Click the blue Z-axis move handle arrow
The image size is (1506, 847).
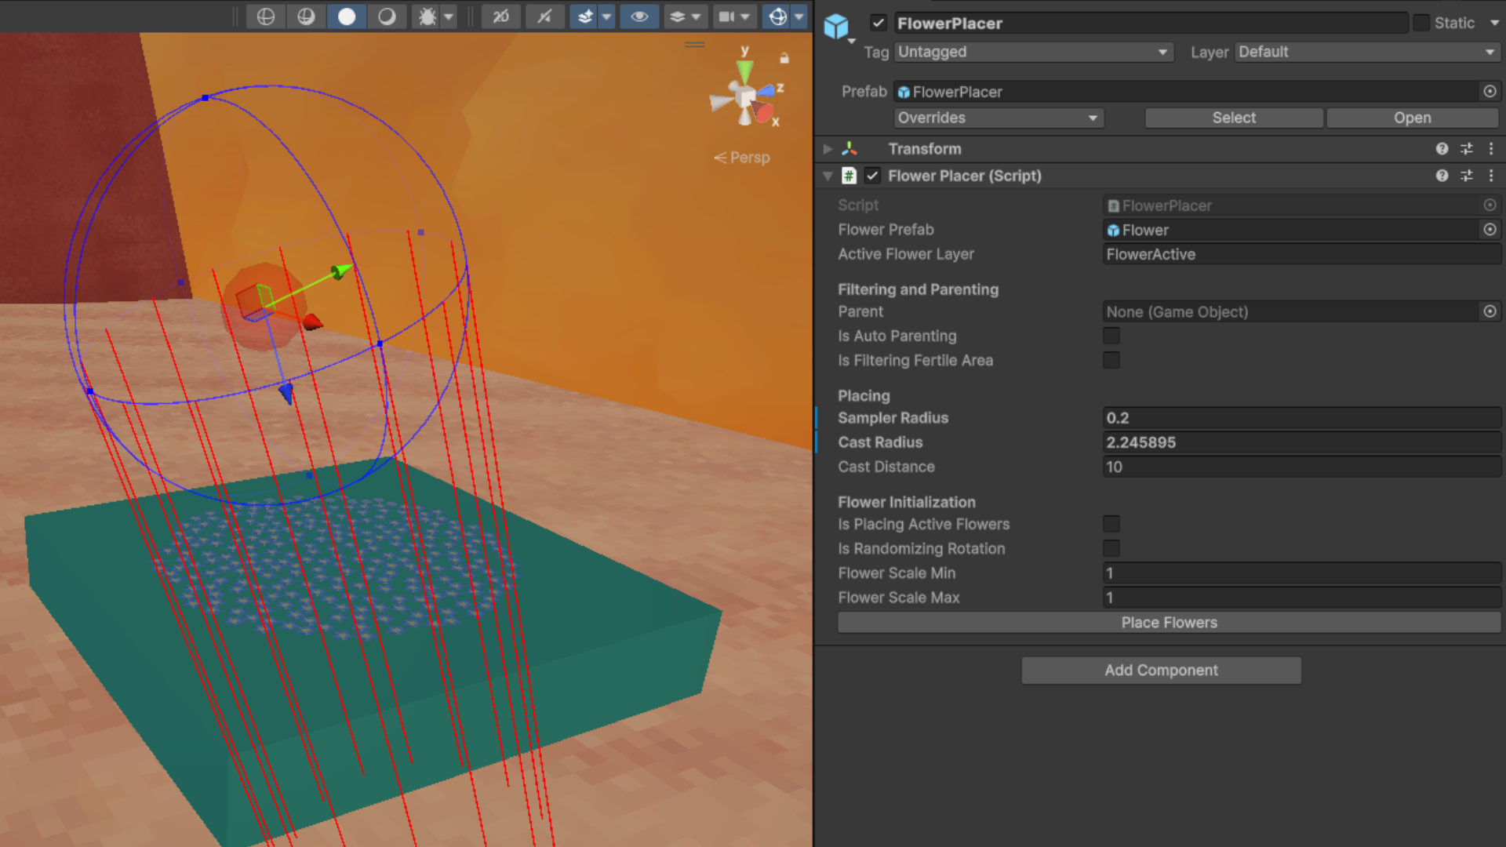click(286, 392)
